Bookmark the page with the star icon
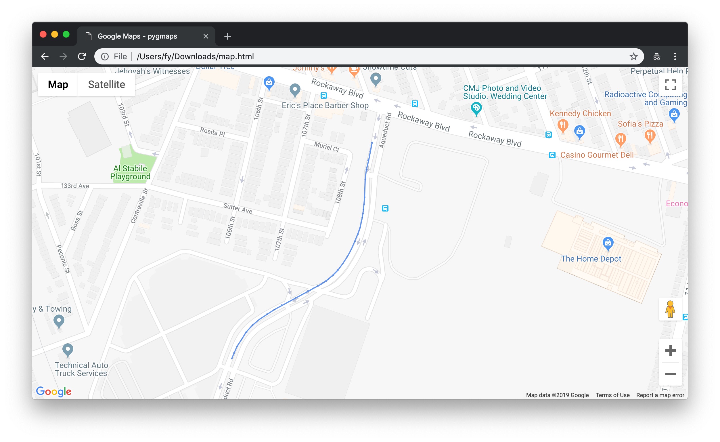The height and width of the screenshot is (442, 720). click(633, 56)
